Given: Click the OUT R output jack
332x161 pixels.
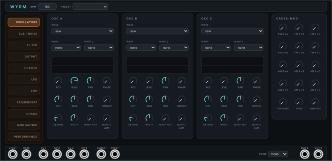Looking at the screenshot, I should 318,154.
